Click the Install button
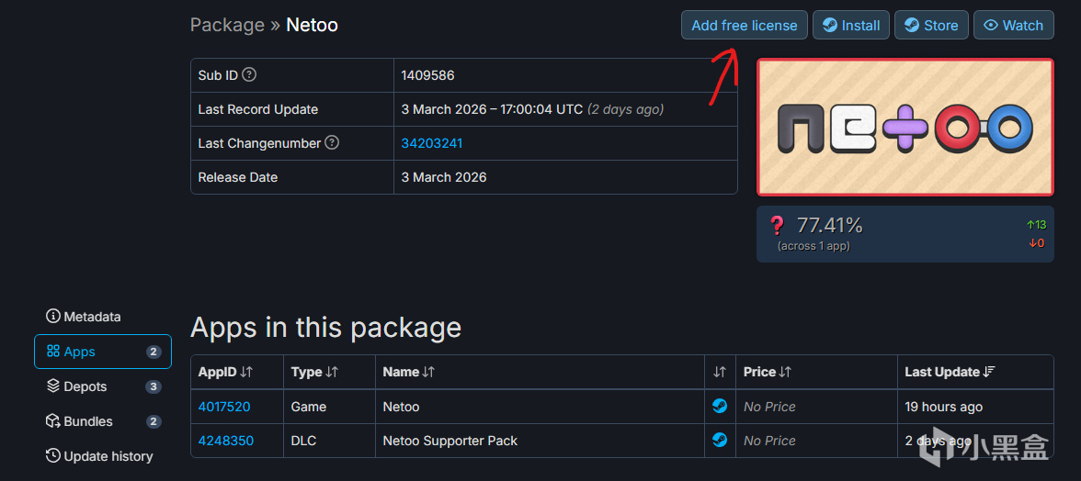The width and height of the screenshot is (1081, 481). click(x=851, y=26)
